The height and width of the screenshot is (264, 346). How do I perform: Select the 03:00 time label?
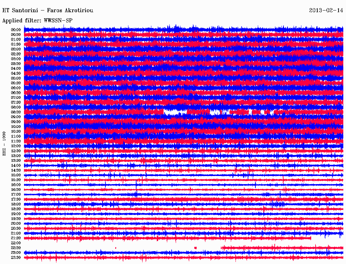16,59
